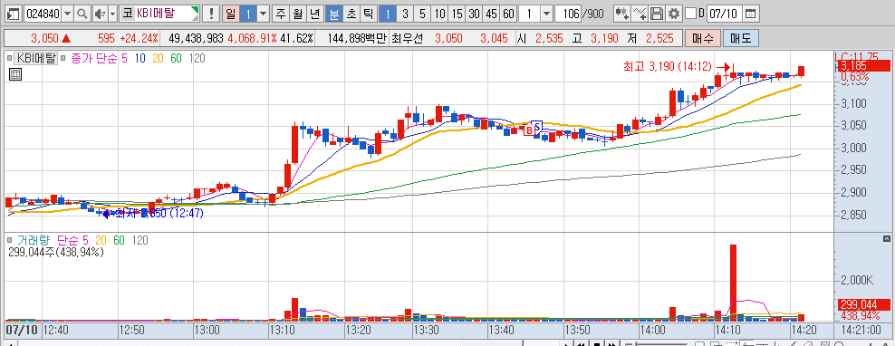
Task: Select the 60-minute interval button
Action: [508, 13]
